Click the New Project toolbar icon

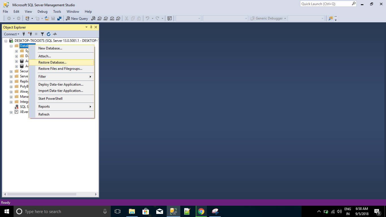(27, 18)
